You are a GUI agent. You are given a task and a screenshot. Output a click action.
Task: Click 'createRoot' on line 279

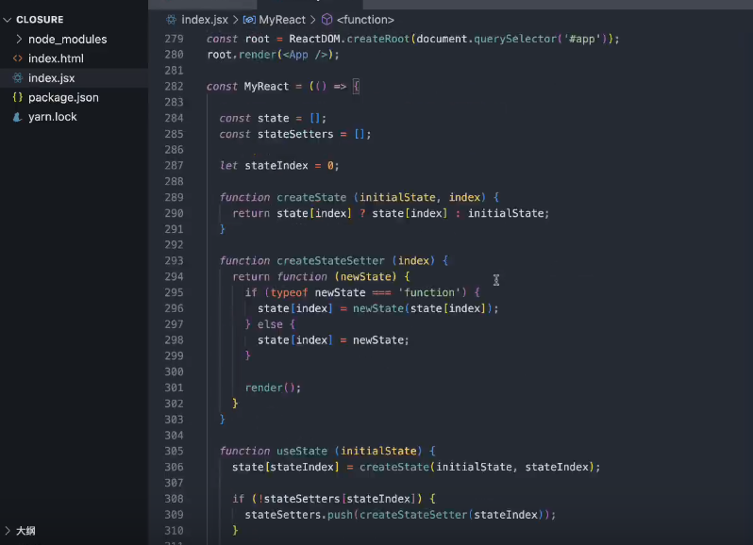378,39
